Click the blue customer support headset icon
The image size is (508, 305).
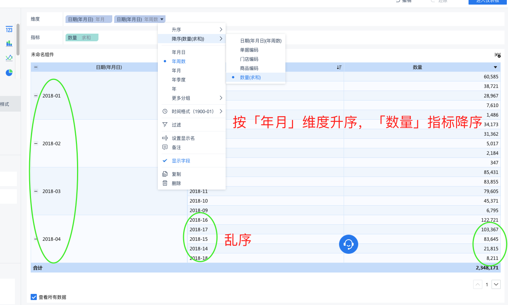pyautogui.click(x=348, y=244)
